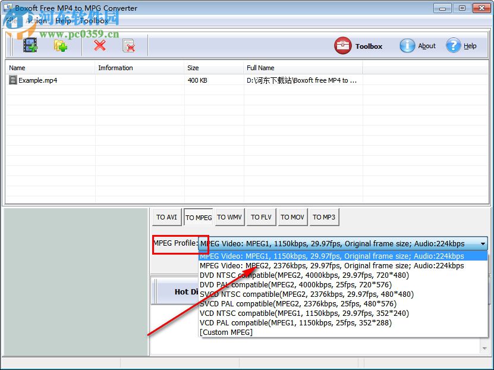Click the Name column header
The height and width of the screenshot is (370, 494).
(17, 67)
